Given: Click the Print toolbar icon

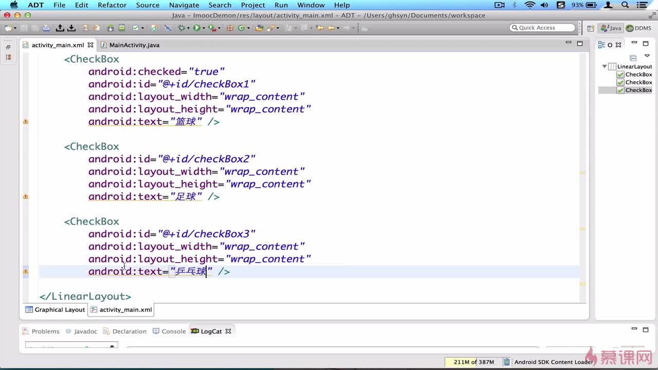Looking at the screenshot, I should click(x=46, y=28).
